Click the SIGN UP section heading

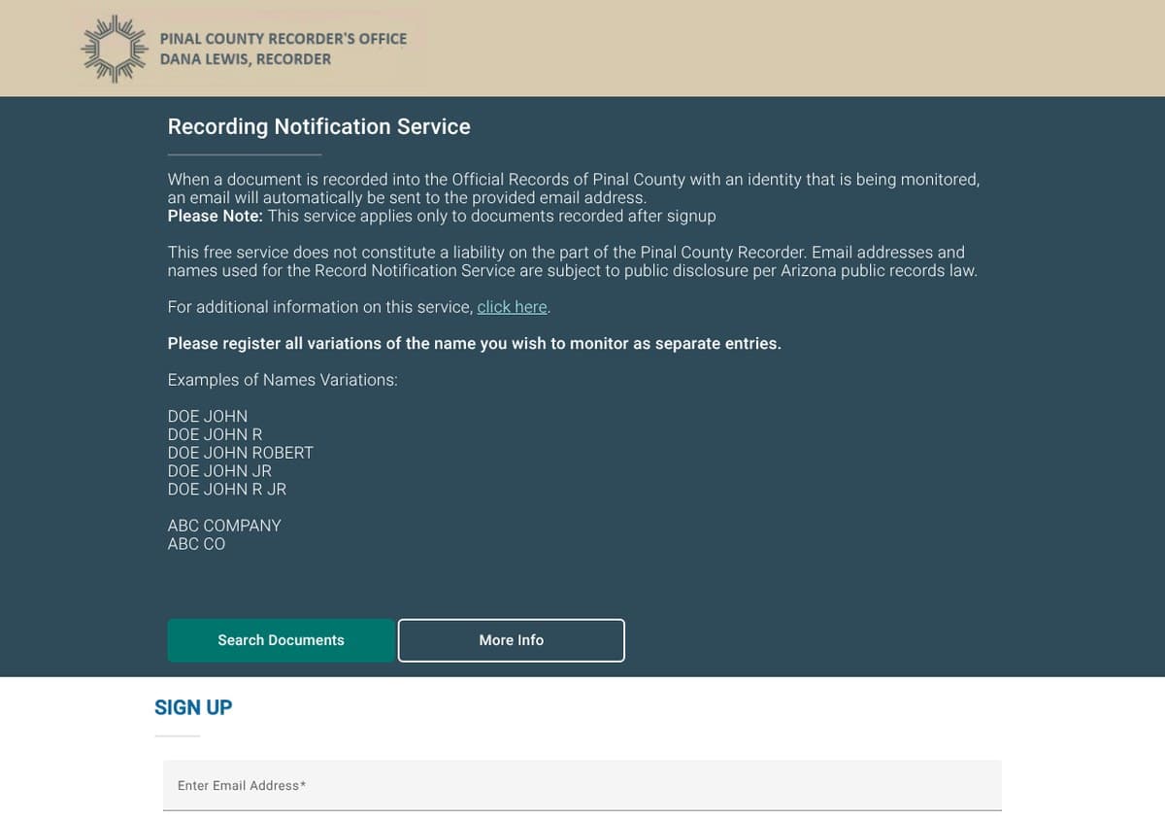(193, 707)
